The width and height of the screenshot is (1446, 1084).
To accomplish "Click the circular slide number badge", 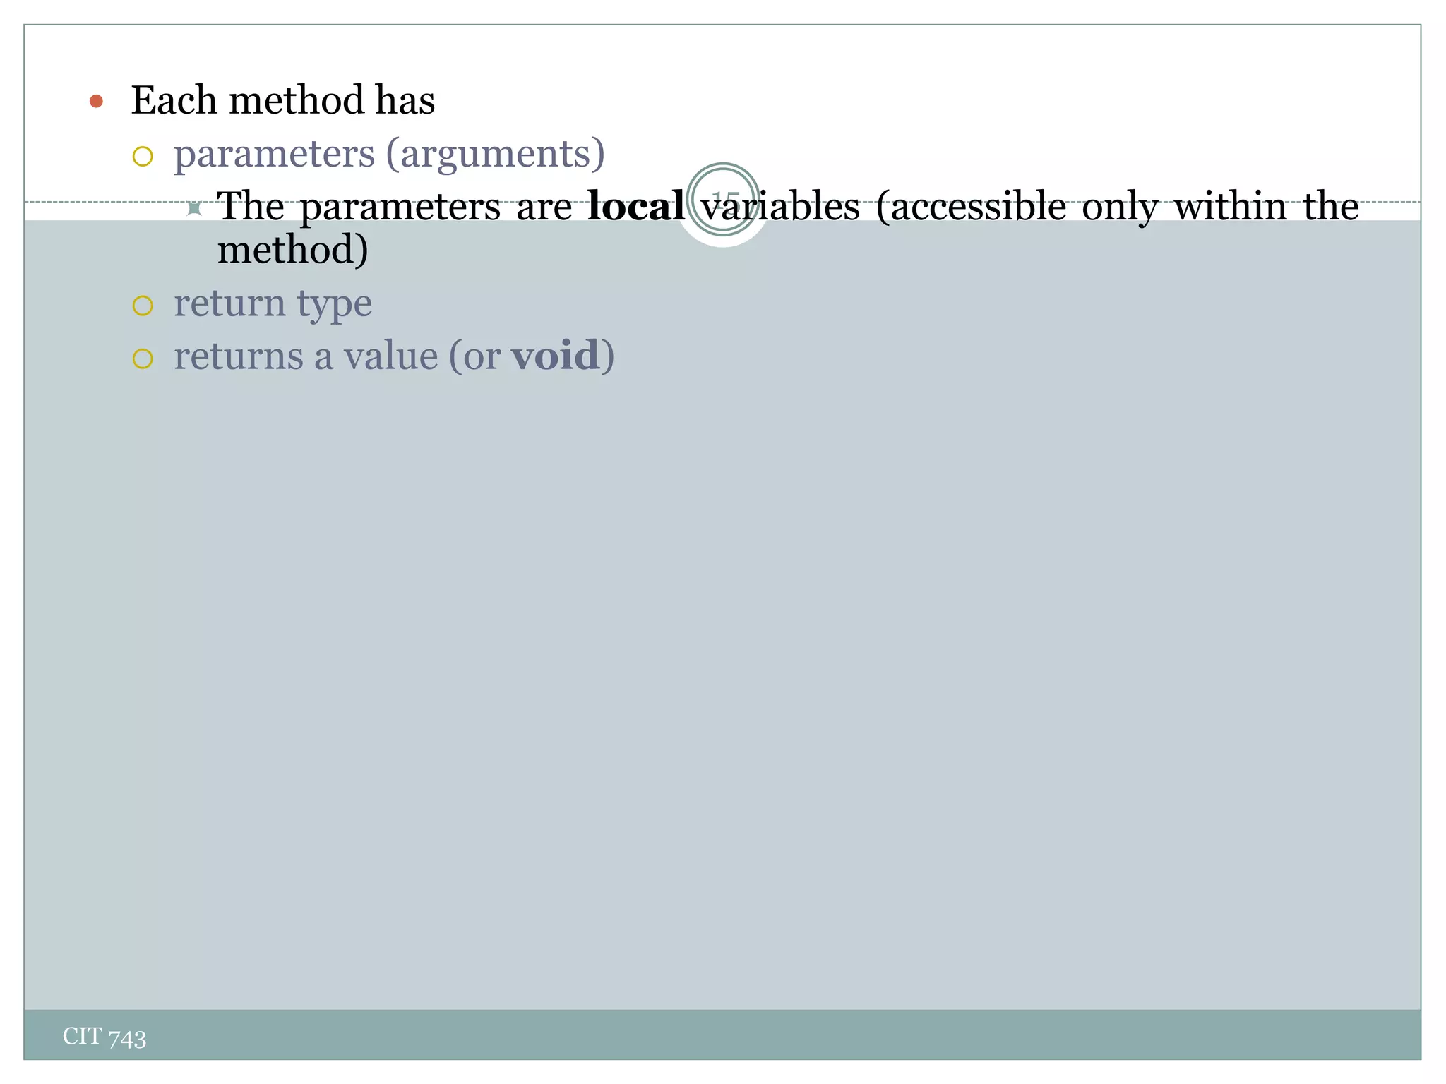I will tap(723, 199).
